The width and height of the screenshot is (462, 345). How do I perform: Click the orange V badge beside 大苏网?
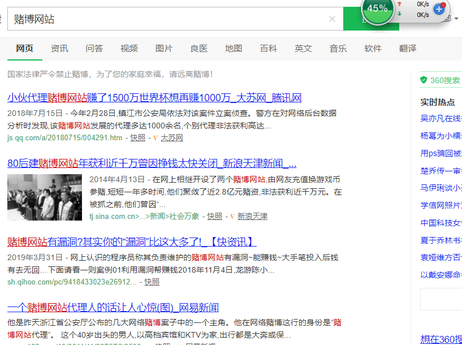pyautogui.click(x=156, y=137)
